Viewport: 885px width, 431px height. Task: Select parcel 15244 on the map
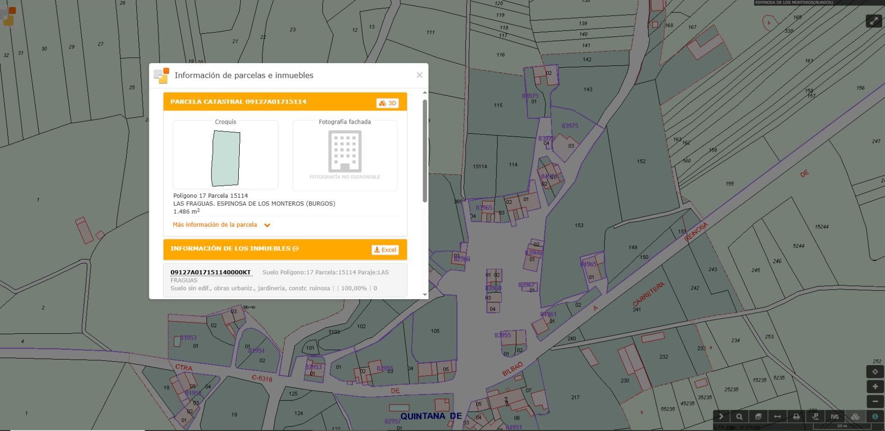point(821,227)
